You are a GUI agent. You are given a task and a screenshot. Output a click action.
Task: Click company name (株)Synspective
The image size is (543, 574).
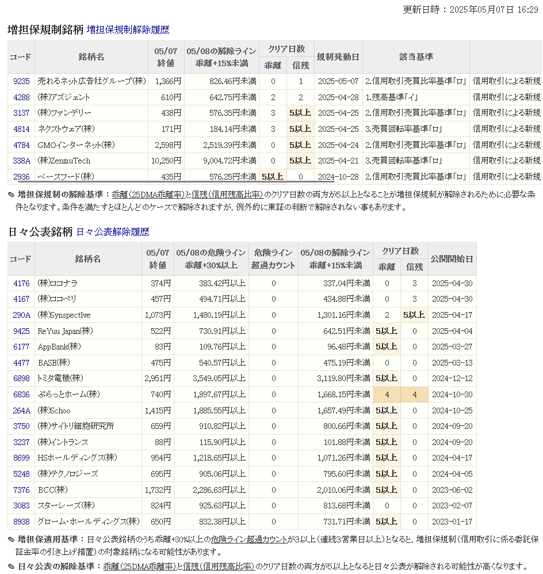[x=64, y=315]
